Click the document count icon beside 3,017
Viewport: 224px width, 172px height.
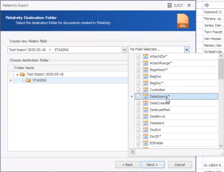169,5
